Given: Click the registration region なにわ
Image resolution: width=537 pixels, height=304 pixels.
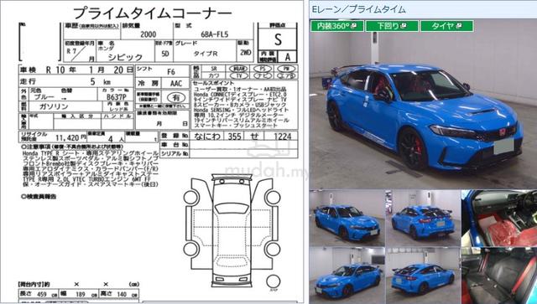Looking at the screenshot, I should click(207, 137).
